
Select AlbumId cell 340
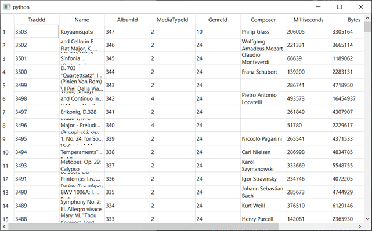pyautogui.click(x=127, y=126)
